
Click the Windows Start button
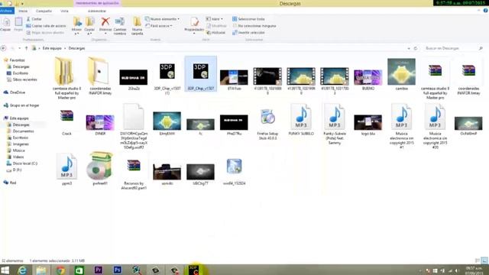pos(5,270)
